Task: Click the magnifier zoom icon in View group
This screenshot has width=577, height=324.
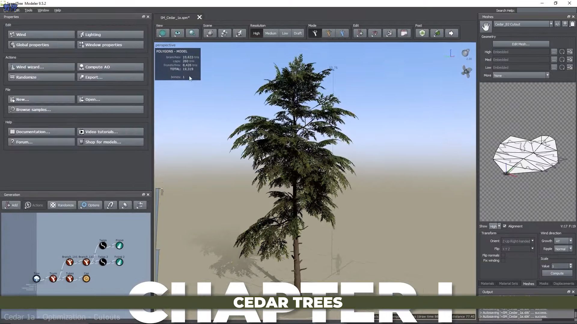Action: click(x=192, y=33)
